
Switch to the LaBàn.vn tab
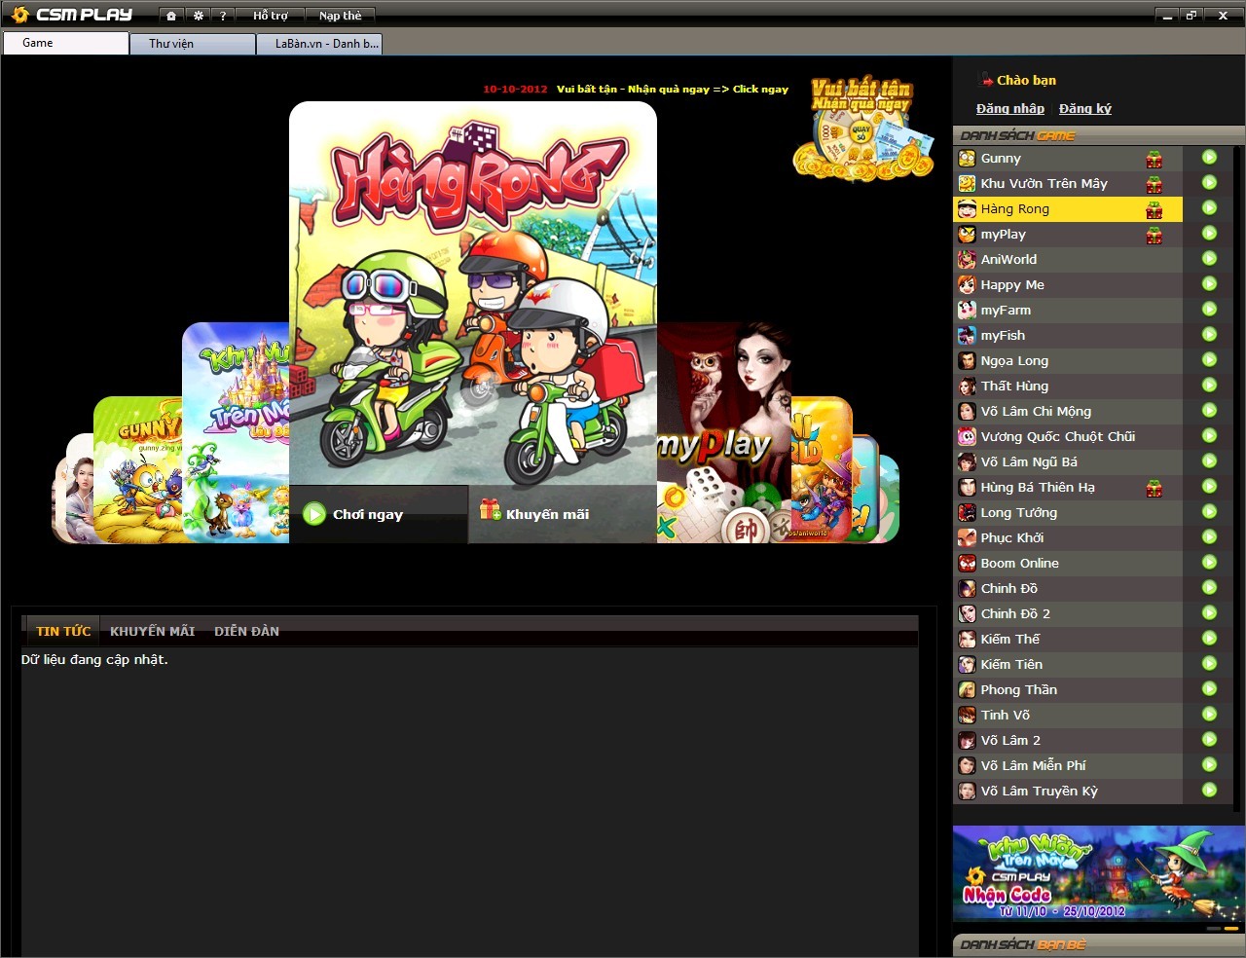pyautogui.click(x=319, y=43)
